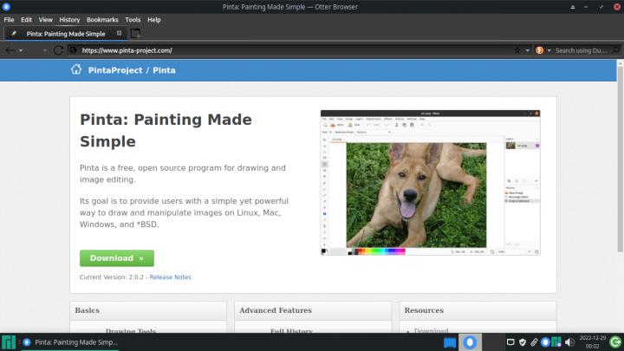Click the clipboard paperclip tray icon
This screenshot has width=624, height=351.
(534, 342)
